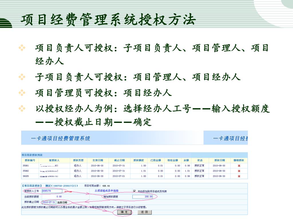Click the 已用金额 column header
Viewport: 293px width, 219px height.
click(156, 160)
